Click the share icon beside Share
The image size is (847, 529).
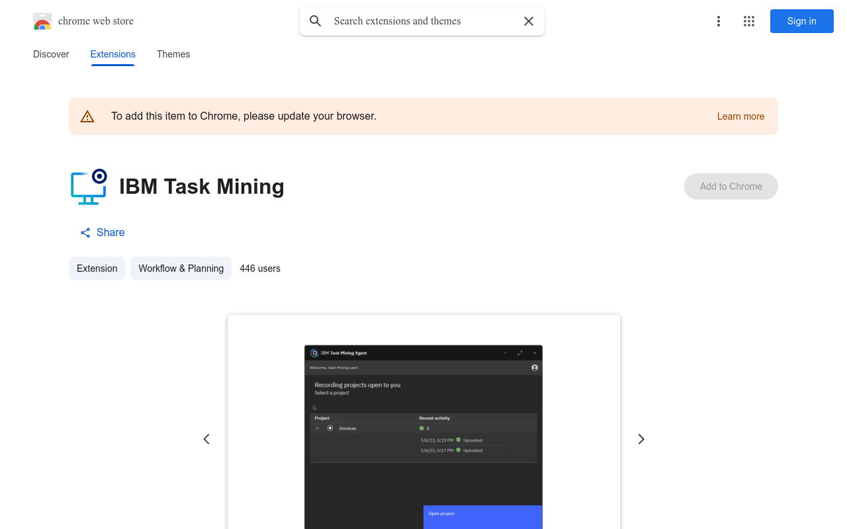click(85, 233)
